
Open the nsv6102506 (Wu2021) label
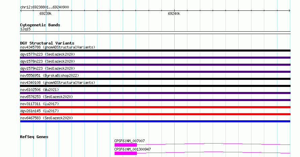[x=39, y=90]
